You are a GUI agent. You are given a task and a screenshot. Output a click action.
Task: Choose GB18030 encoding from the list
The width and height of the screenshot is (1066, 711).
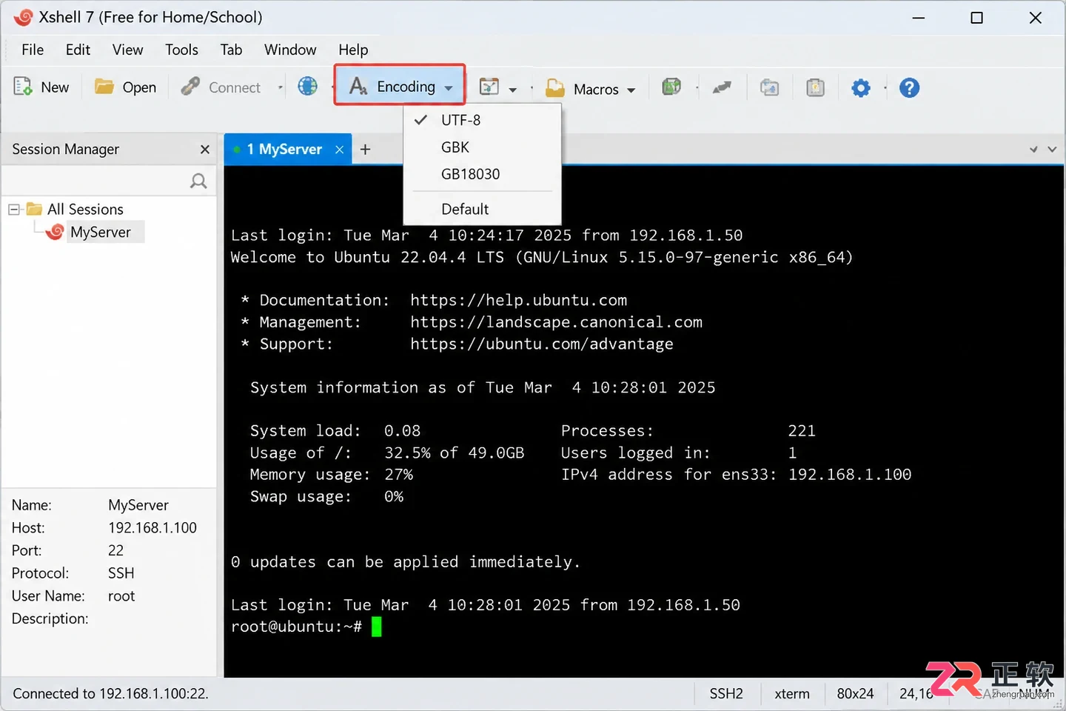coord(482,174)
